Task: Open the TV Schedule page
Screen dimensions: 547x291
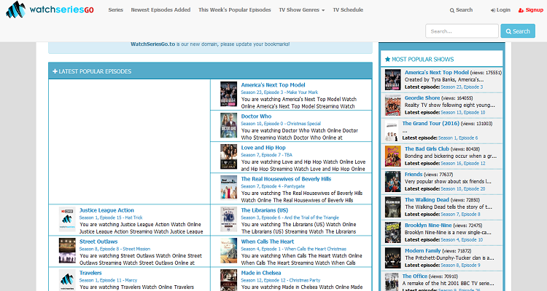Action: point(348,9)
